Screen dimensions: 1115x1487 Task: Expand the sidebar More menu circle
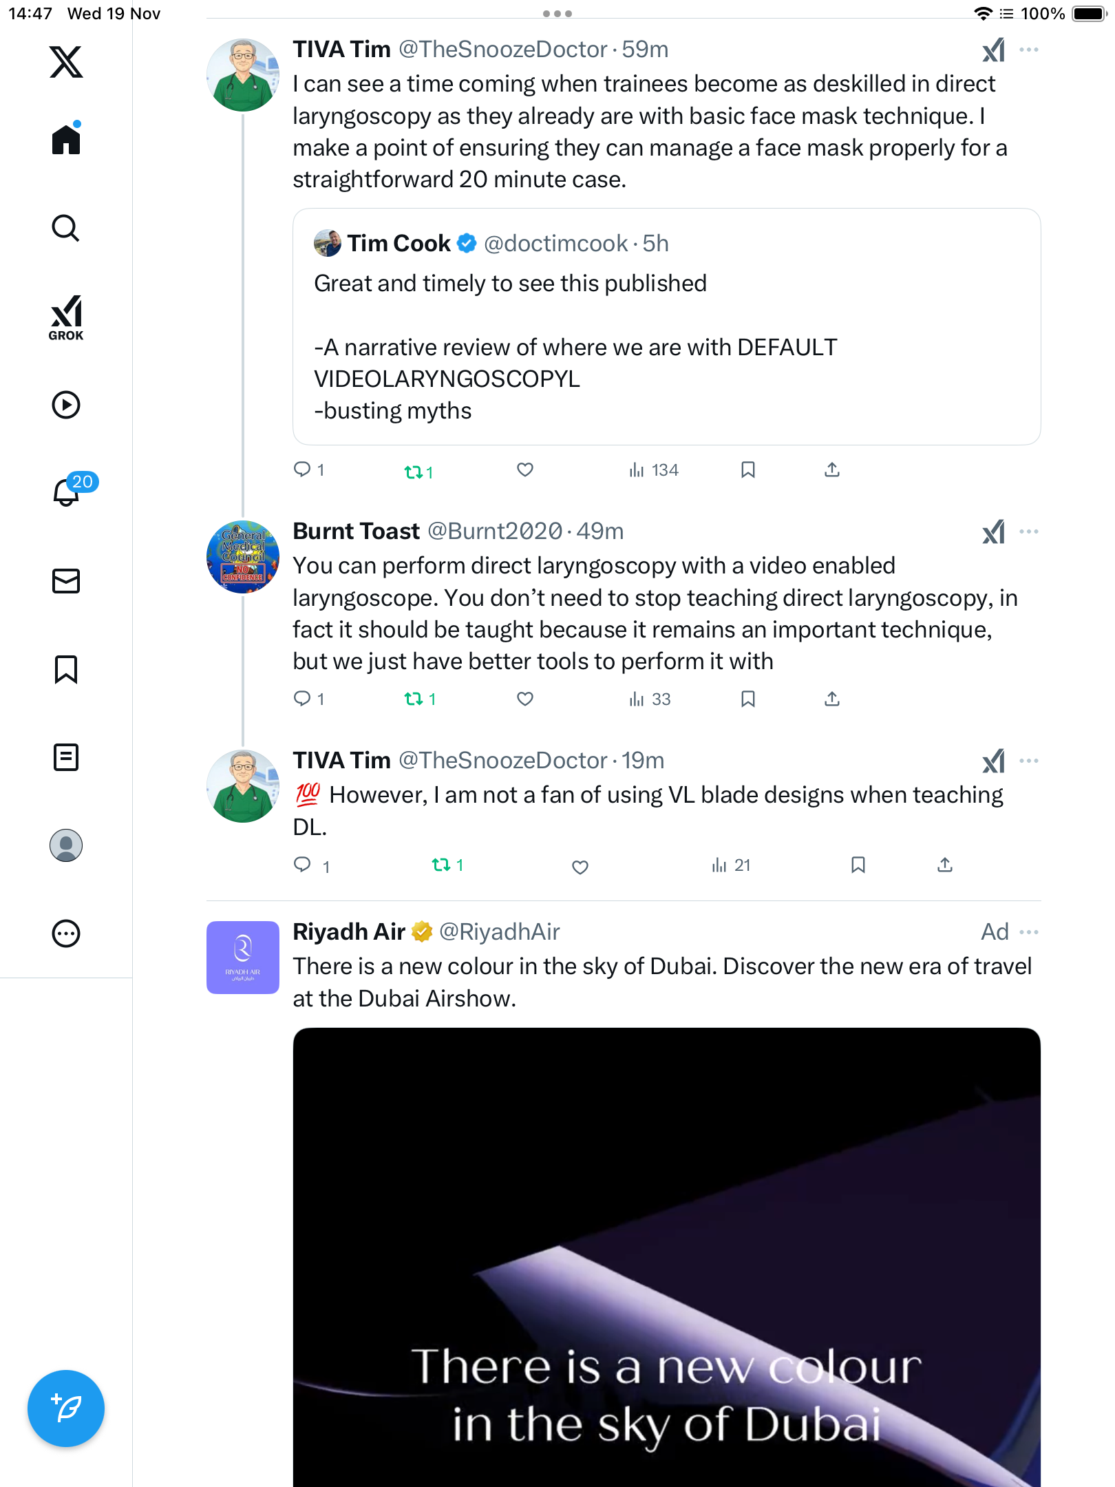pos(66,934)
